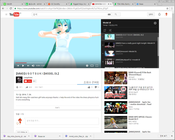This screenshot has height=140, width=175.
Task: Switch to the TDA Miku Bunny tab
Action: [x=124, y=4]
